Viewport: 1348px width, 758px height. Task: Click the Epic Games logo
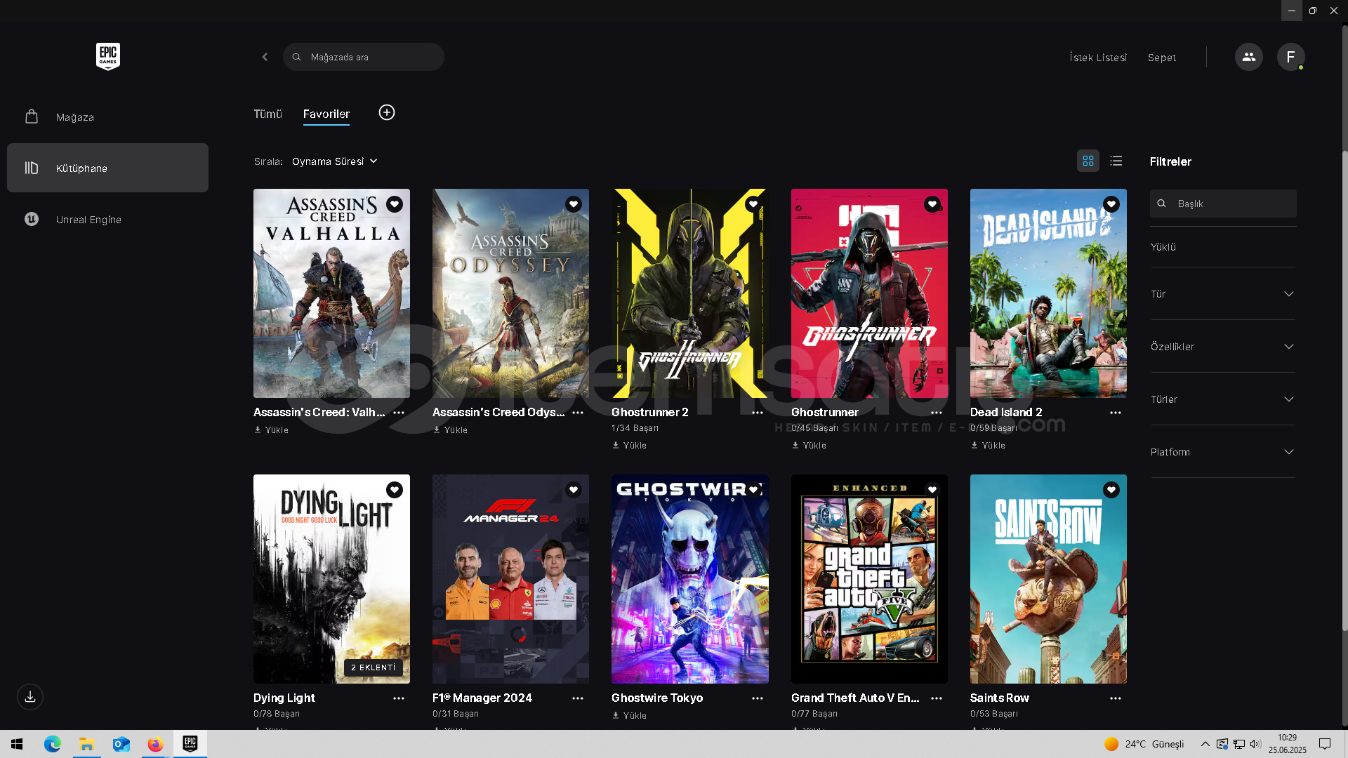(108, 56)
